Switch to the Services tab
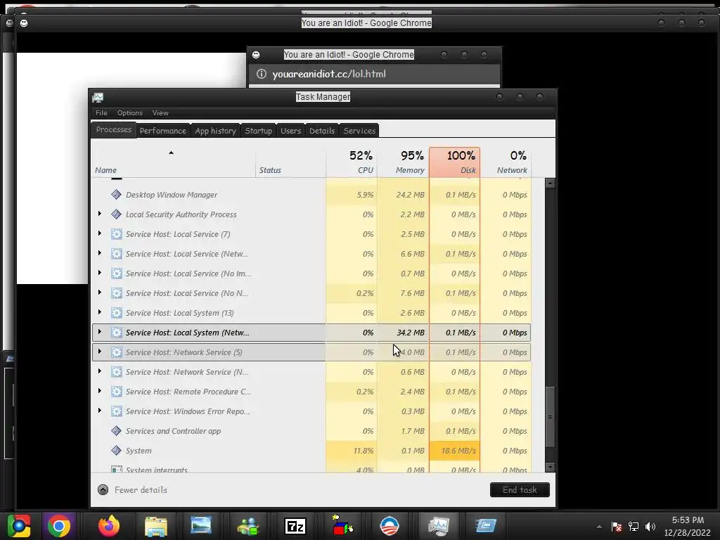 pos(359,131)
